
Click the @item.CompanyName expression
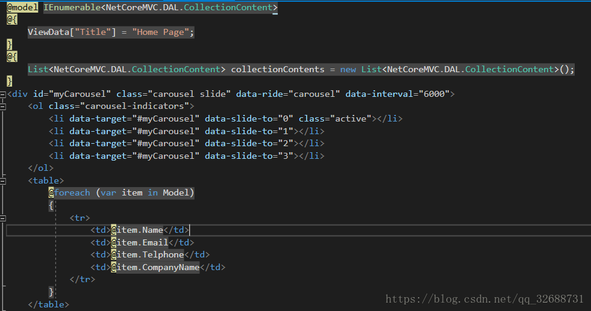(x=155, y=267)
